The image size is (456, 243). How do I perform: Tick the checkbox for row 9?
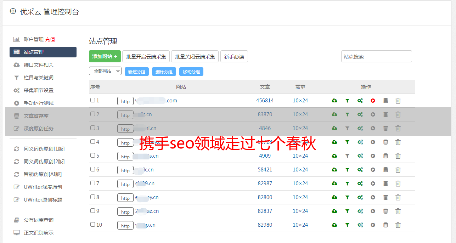pyautogui.click(x=92, y=211)
